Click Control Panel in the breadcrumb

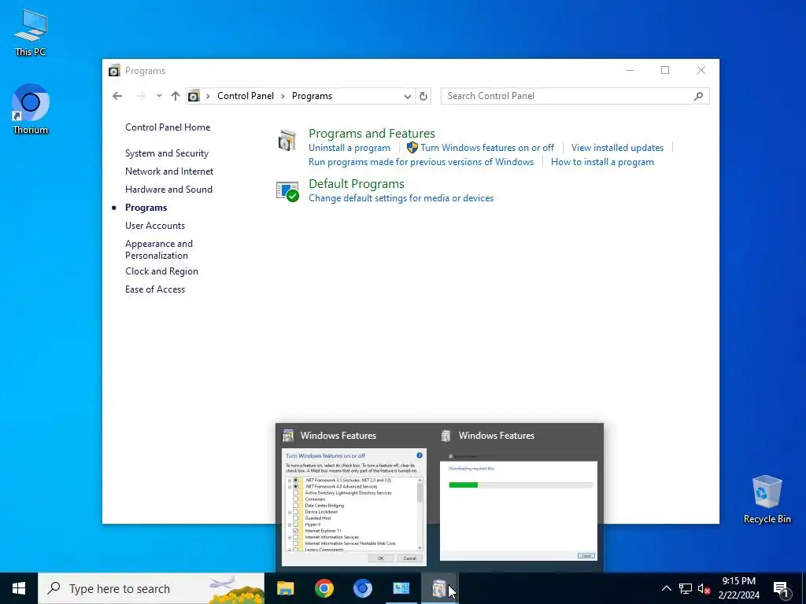tap(246, 96)
